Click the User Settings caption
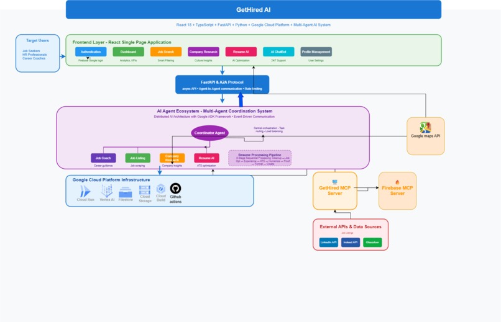This screenshot has height=322, width=501. coord(316,60)
